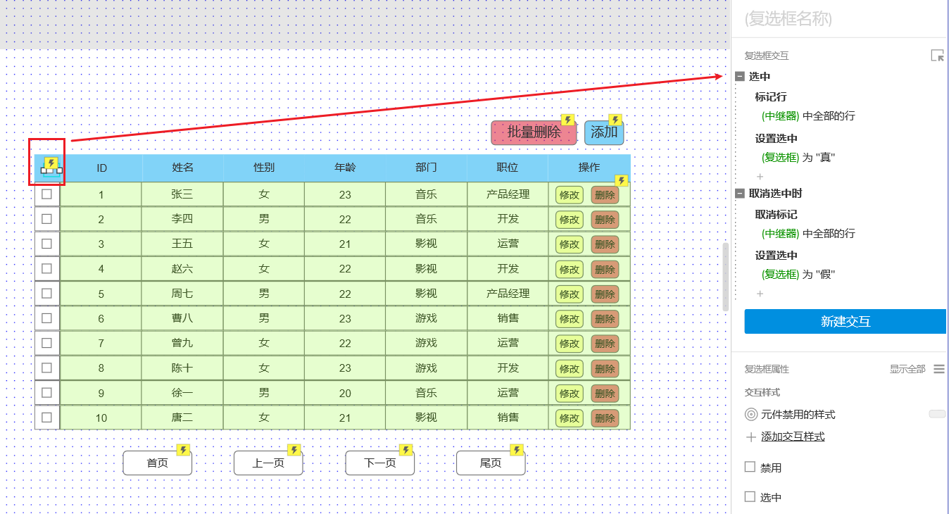Screen dimensions: 949x514
Task: Click the 年龄 column header
Action: click(345, 168)
